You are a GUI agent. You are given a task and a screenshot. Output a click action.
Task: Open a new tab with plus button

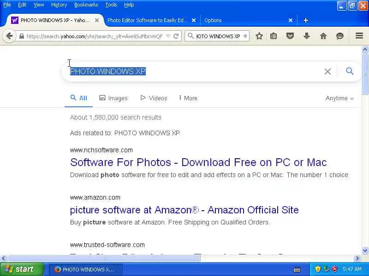click(x=306, y=20)
